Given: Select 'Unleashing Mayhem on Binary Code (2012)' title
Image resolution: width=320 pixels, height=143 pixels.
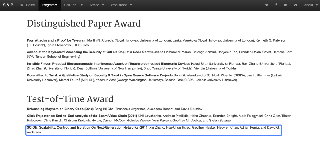Looking at the screenshot, I should pos(60,109).
